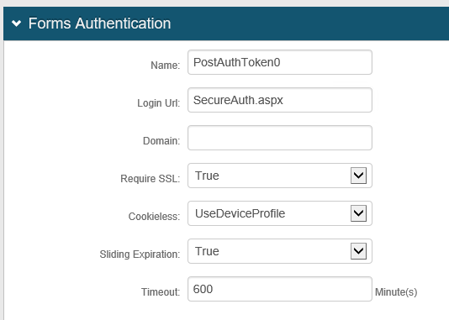Click the Minute(s) unit text
The height and width of the screenshot is (320, 449).
(396, 291)
